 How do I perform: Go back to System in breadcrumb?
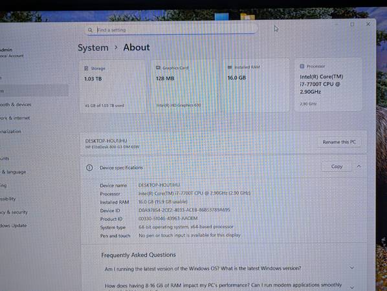click(93, 48)
